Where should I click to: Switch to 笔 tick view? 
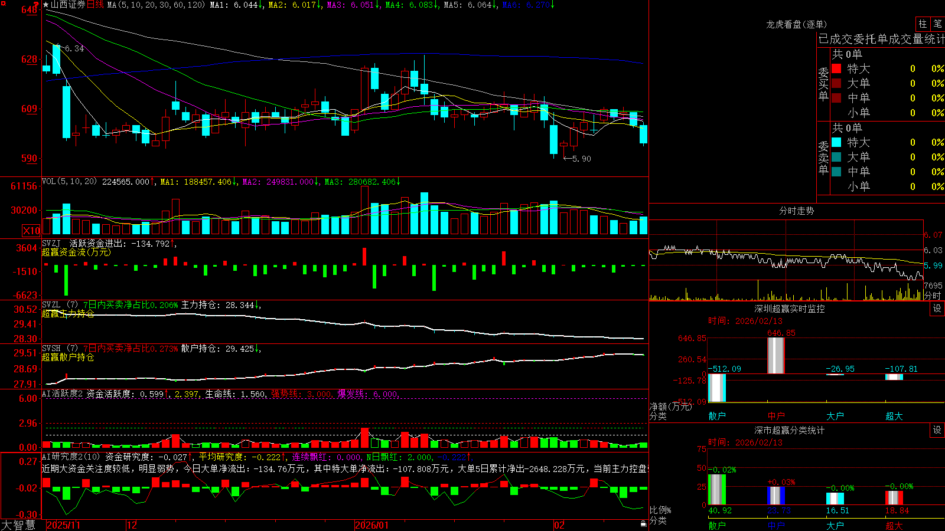pyautogui.click(x=937, y=24)
